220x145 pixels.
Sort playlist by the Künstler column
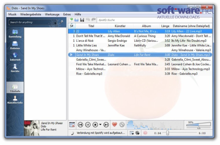120,26
